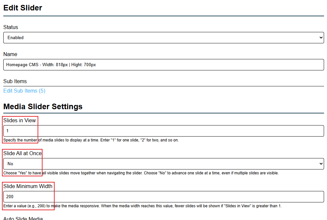Click the Slides in View label

tap(19, 120)
